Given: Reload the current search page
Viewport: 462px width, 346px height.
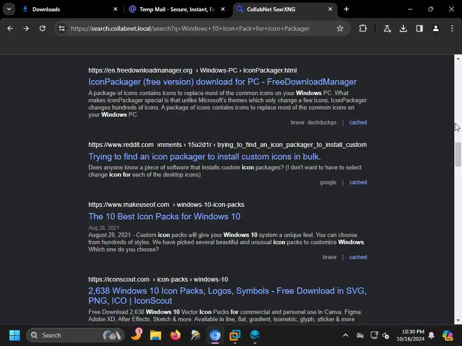Looking at the screenshot, I should 42,28.
